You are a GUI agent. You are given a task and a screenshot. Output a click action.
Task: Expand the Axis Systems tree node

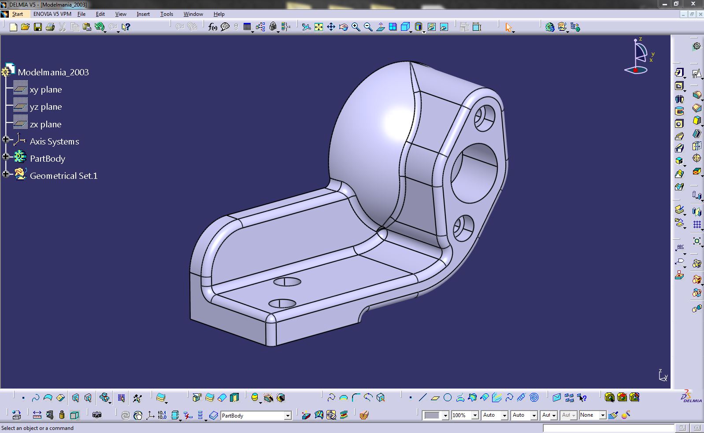[6, 140]
